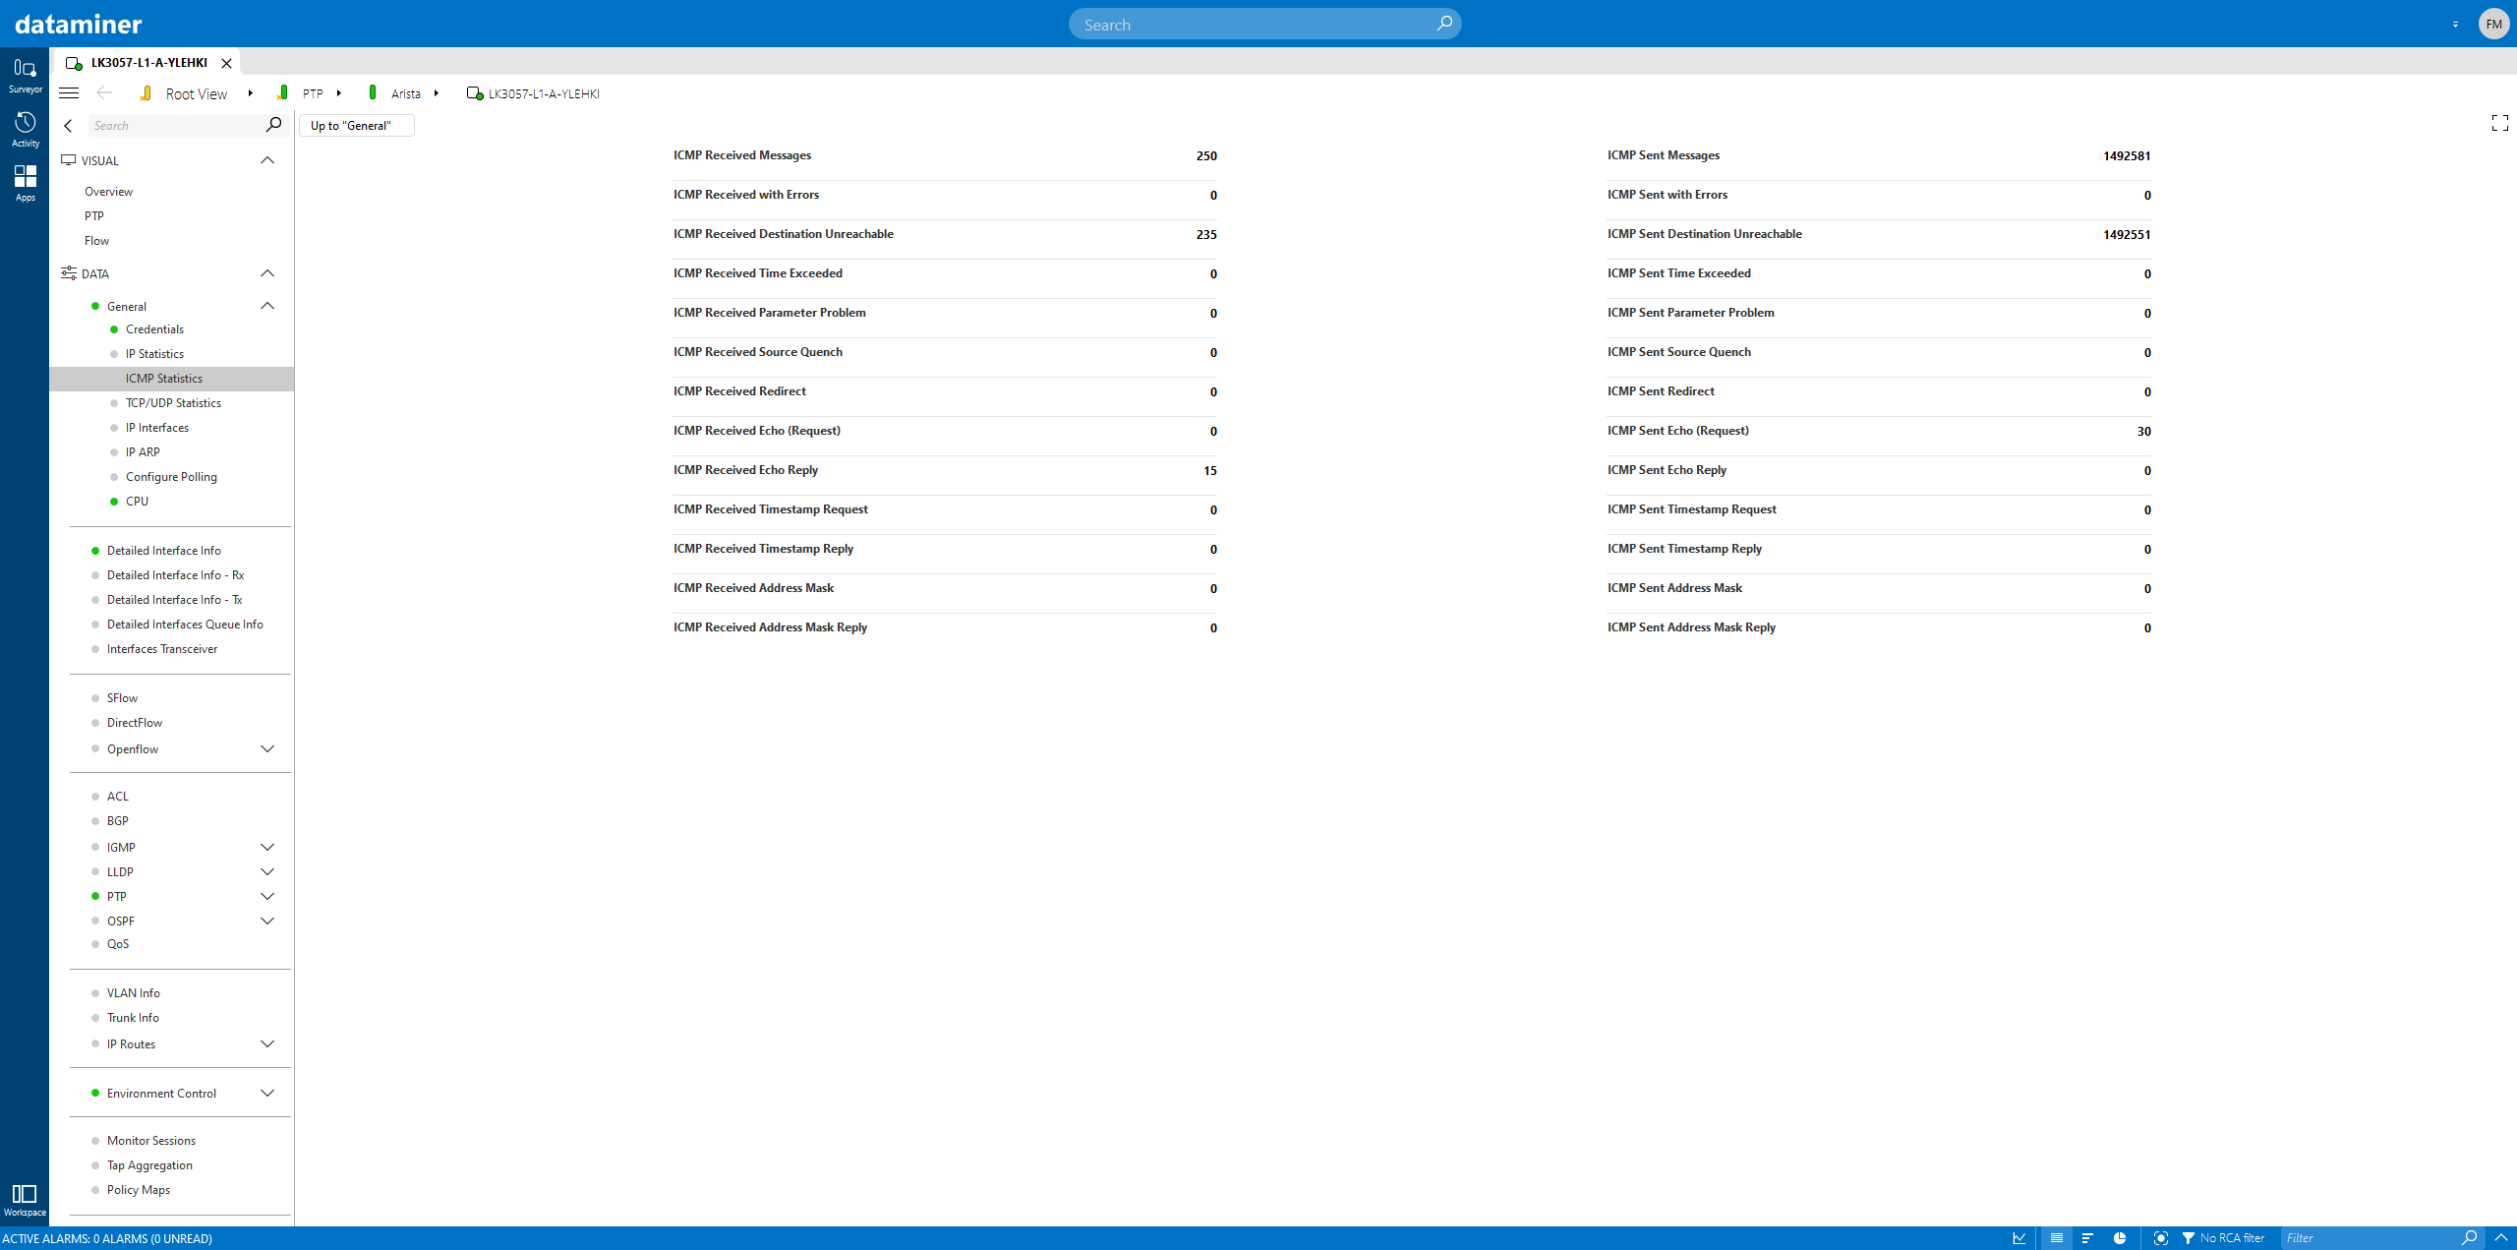
Task: Open the Workspace panel
Action: coord(25,1201)
